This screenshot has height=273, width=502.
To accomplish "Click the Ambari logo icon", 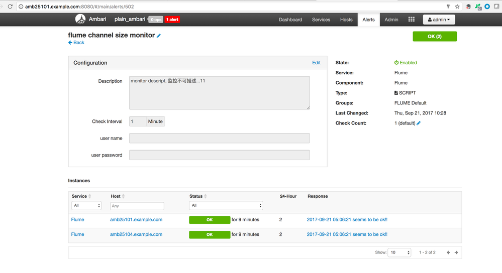I will 80,19.
